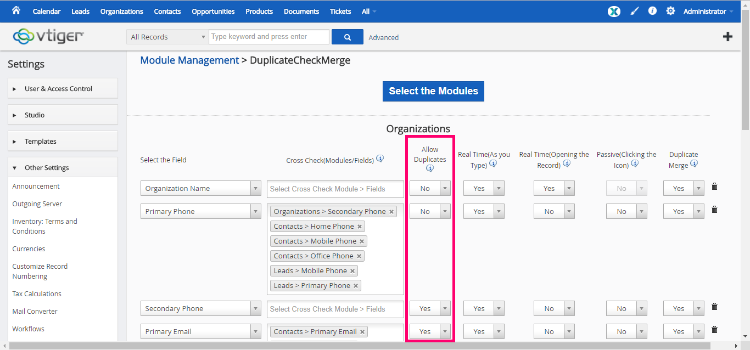Remove Leads > Mobile Phone tag
This screenshot has height=350, width=750.
(352, 271)
